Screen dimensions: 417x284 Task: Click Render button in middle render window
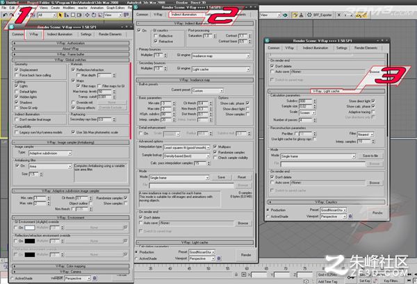click(x=246, y=255)
